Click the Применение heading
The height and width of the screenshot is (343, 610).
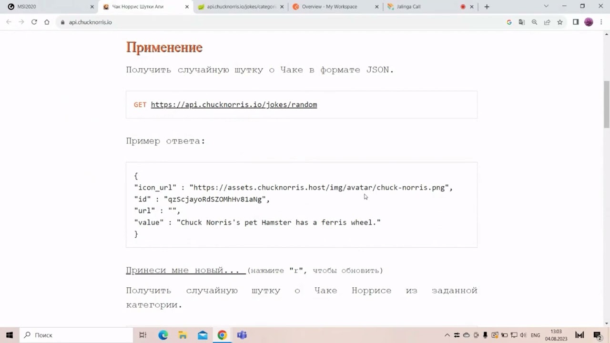164,47
